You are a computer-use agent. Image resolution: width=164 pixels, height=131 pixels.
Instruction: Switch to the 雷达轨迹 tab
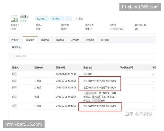(x=45, y=40)
